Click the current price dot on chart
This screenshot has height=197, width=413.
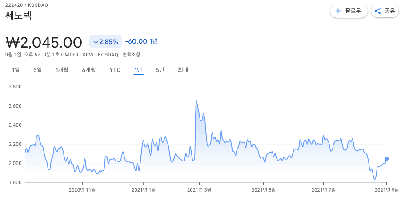pos(386,159)
